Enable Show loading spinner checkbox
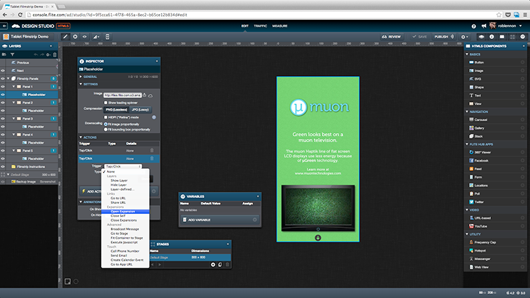The image size is (530, 298). pos(106,103)
